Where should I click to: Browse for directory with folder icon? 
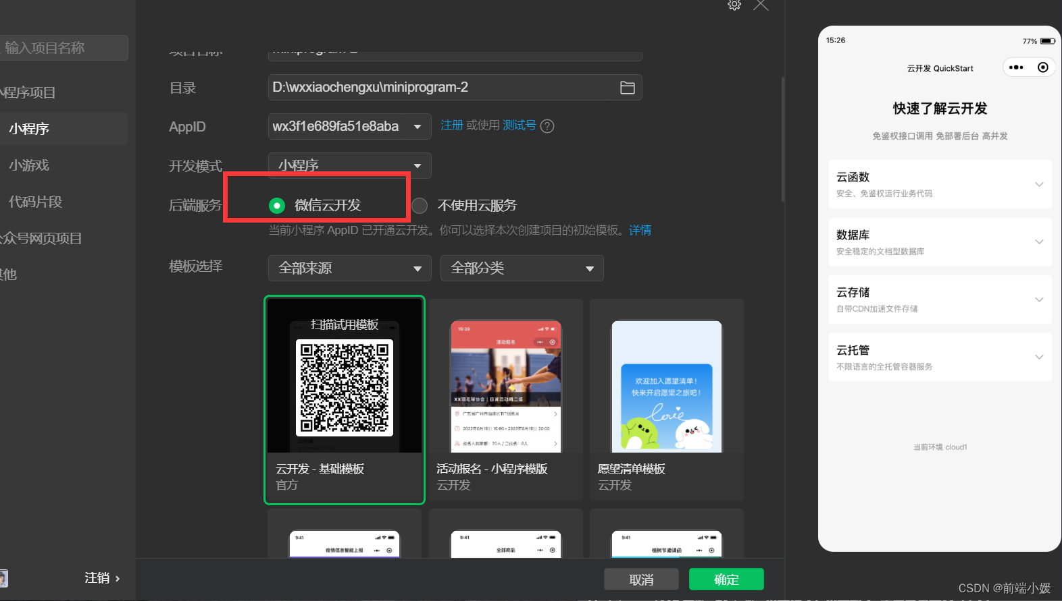pyautogui.click(x=628, y=88)
